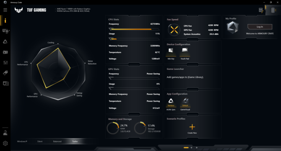This screenshot has width=281, height=151.
Task: Open the Featured tag sidebar icon
Action: [5, 73]
